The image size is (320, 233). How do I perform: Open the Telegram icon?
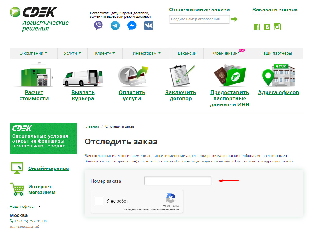pyautogui.click(x=115, y=26)
